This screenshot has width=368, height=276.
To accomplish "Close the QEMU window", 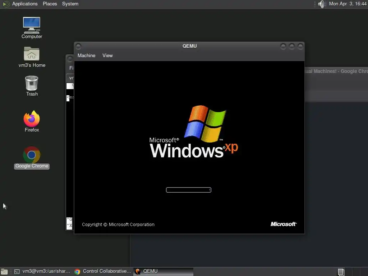I will [300, 46].
